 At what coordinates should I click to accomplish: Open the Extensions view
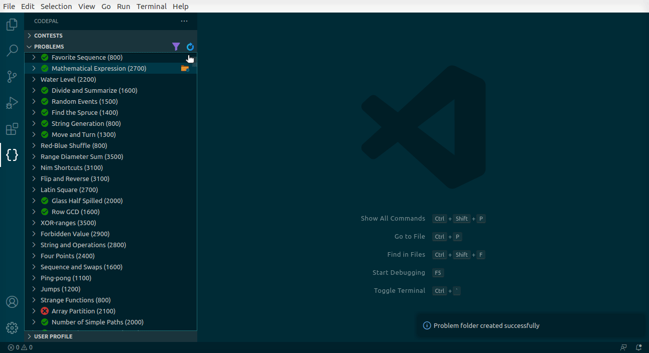tap(12, 129)
